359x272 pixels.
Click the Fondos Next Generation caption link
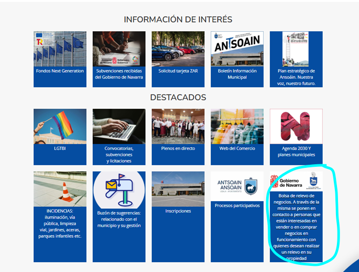coord(60,71)
